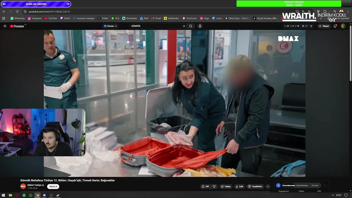Open the Filtreler filter button
This screenshot has width=352, height=198.
coord(110,26)
